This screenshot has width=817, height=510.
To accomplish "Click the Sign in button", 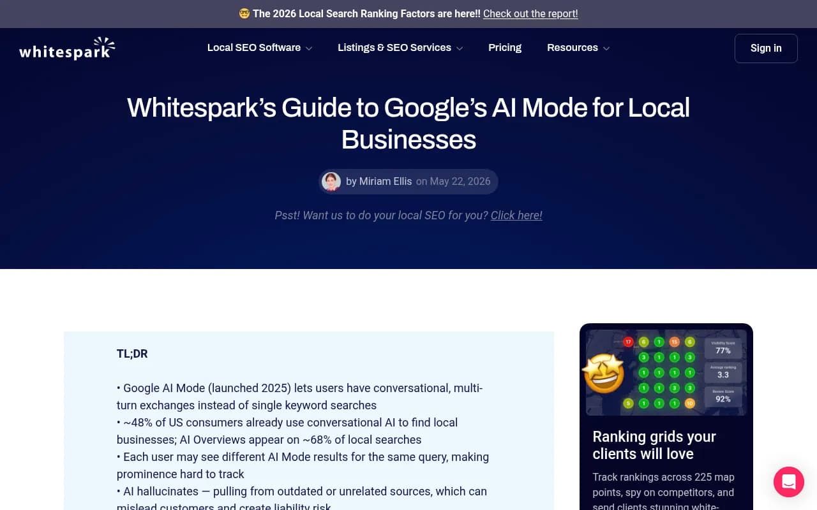I will tap(766, 48).
